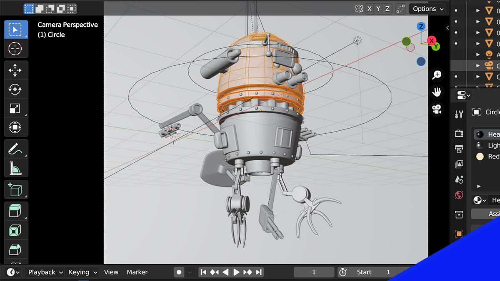Screen dimensions: 500x281
Task: Open the timeline View menu
Action: click(x=111, y=272)
